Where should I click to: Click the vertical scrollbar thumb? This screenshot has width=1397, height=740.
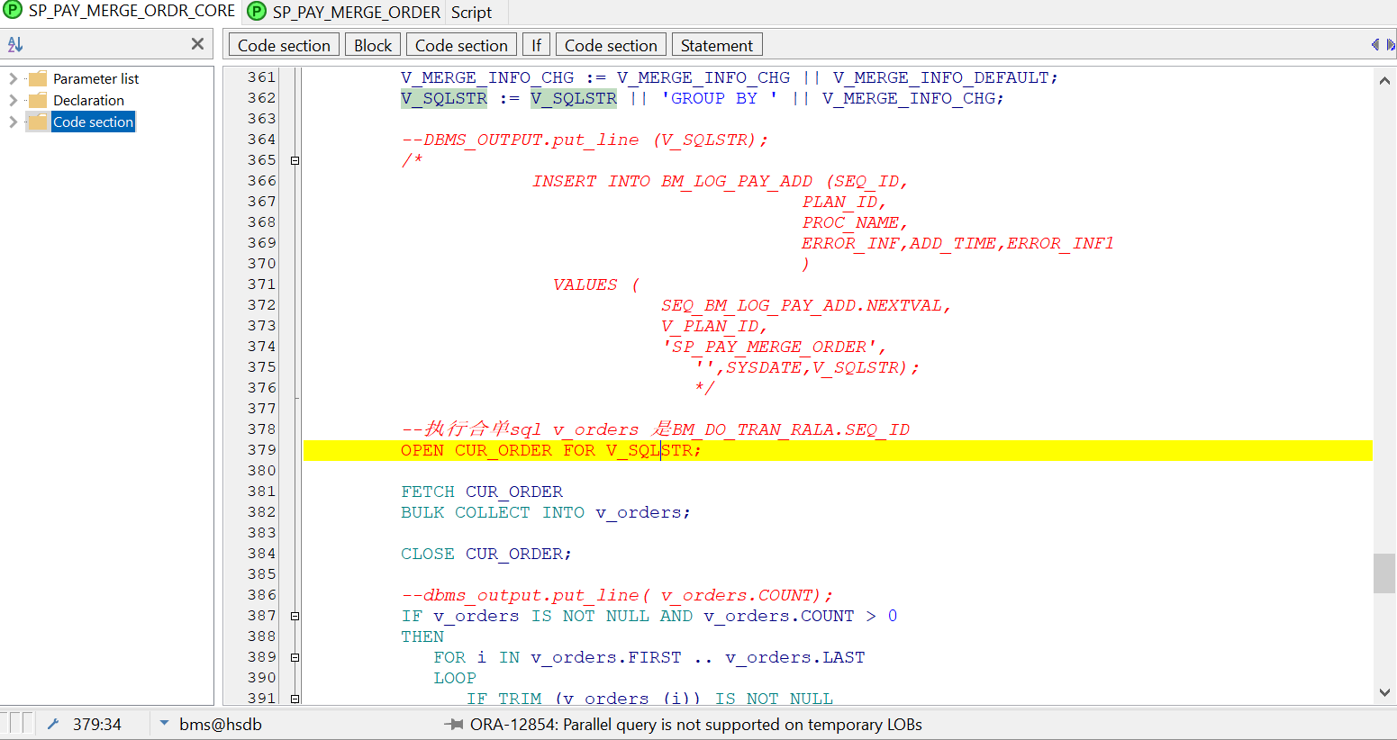click(x=1383, y=573)
